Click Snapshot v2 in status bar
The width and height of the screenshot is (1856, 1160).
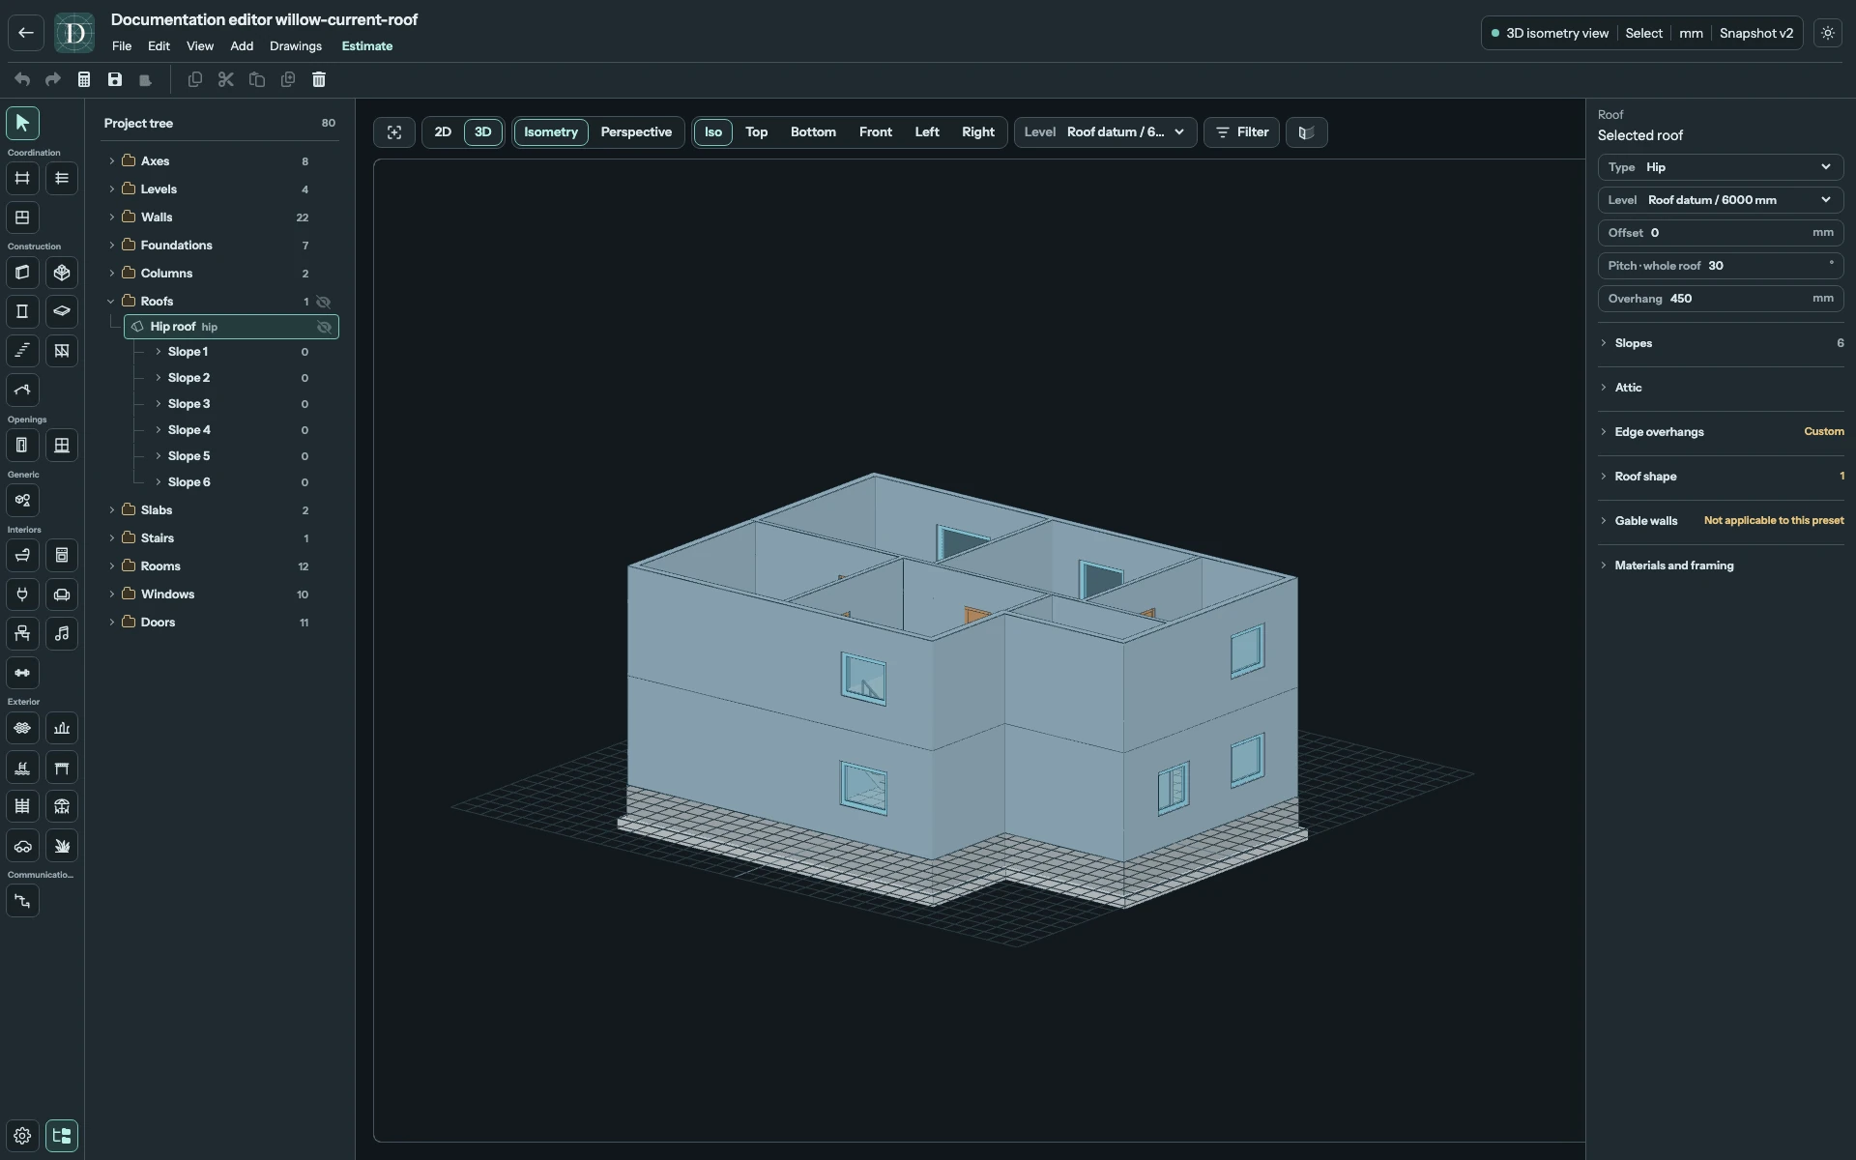(x=1755, y=33)
